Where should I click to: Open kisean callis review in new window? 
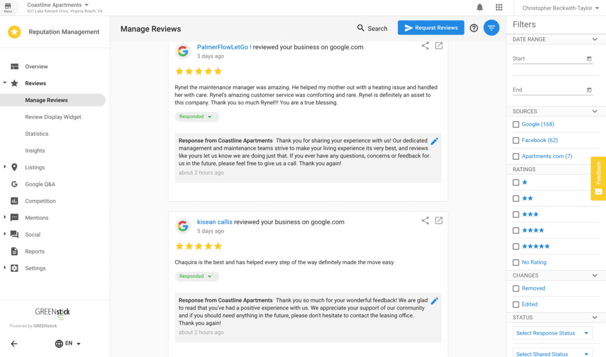coord(439,220)
